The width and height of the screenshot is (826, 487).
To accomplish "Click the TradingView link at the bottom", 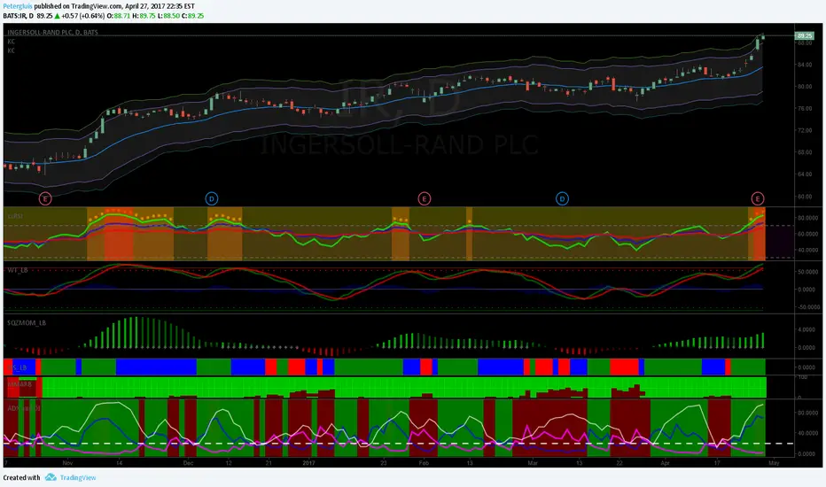I will tap(78, 477).
